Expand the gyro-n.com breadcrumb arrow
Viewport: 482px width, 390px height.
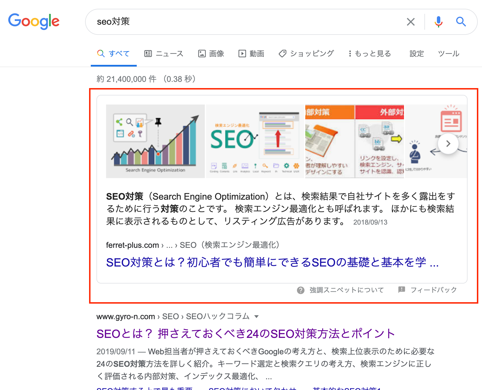coord(257,316)
